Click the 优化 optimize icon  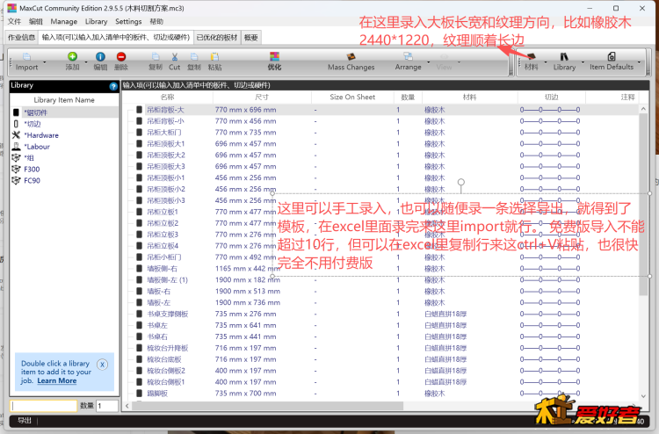tap(274, 56)
